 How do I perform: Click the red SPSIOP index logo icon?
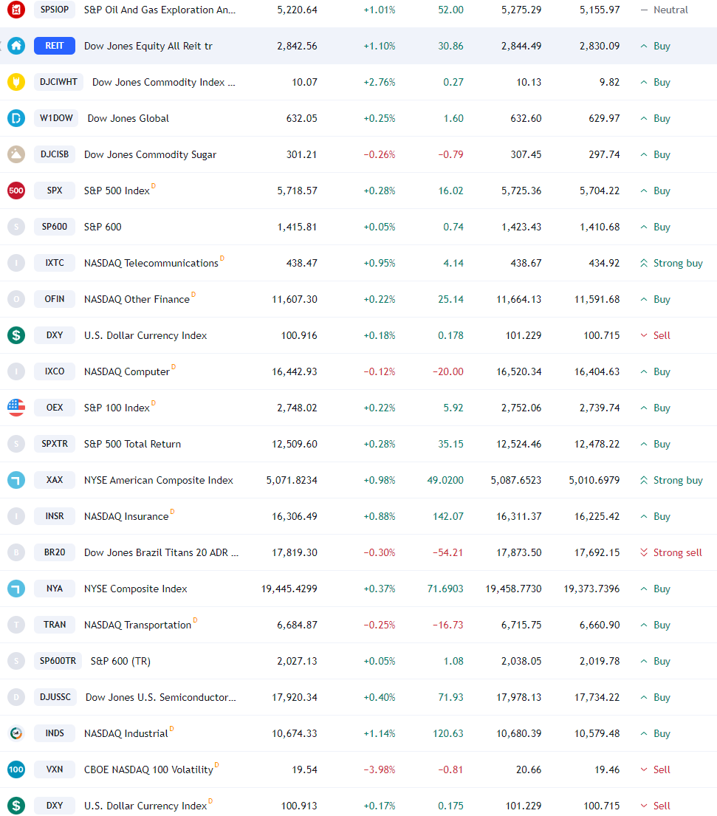[x=16, y=10]
